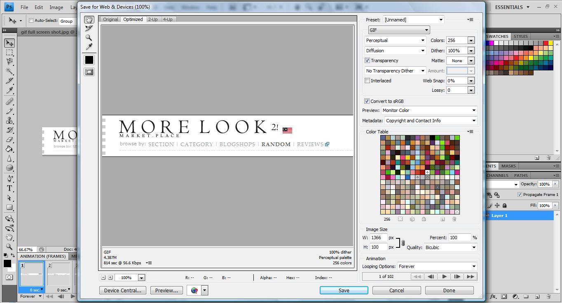Viewport: 562px width, 303px height.
Task: Click the Device Central button
Action: (122, 290)
